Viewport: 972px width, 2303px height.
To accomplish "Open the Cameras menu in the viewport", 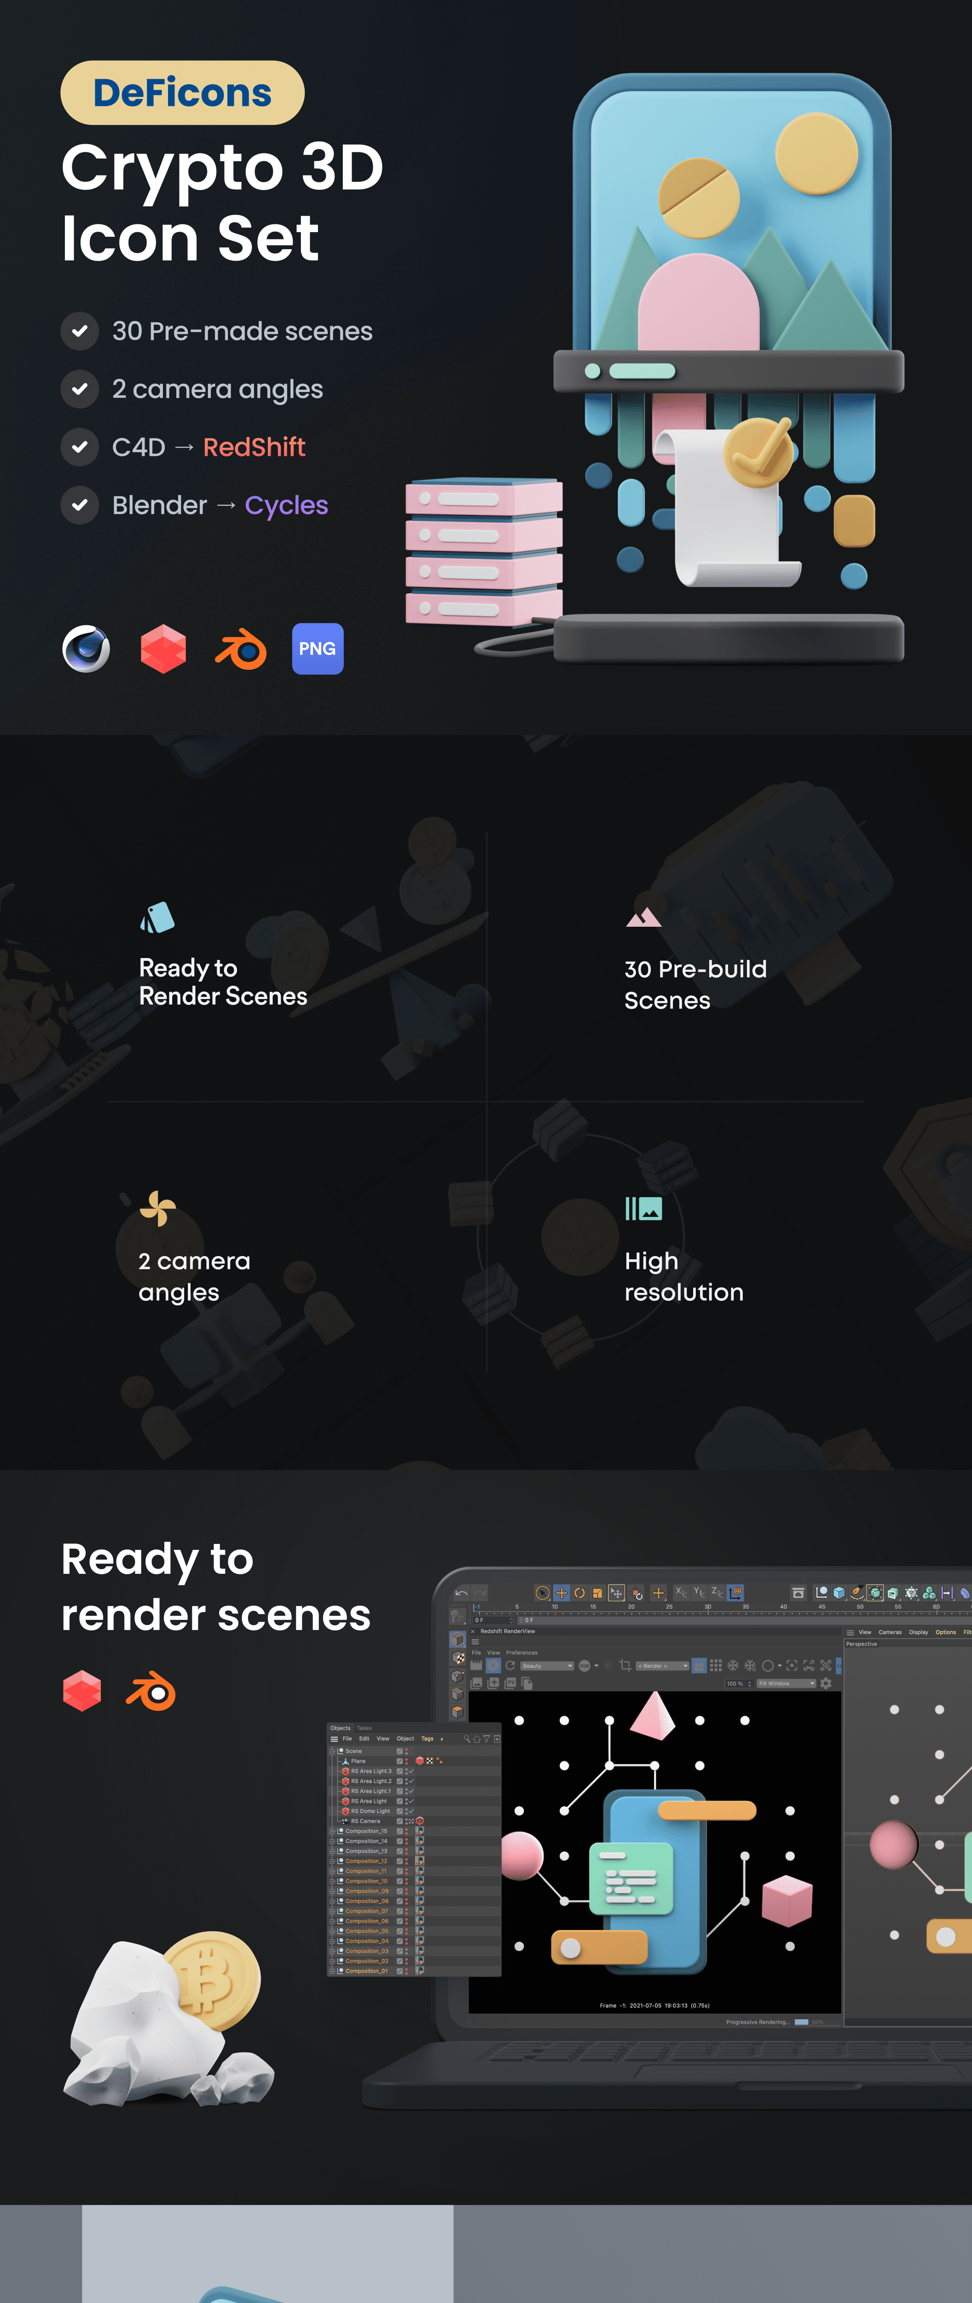I will [890, 1631].
